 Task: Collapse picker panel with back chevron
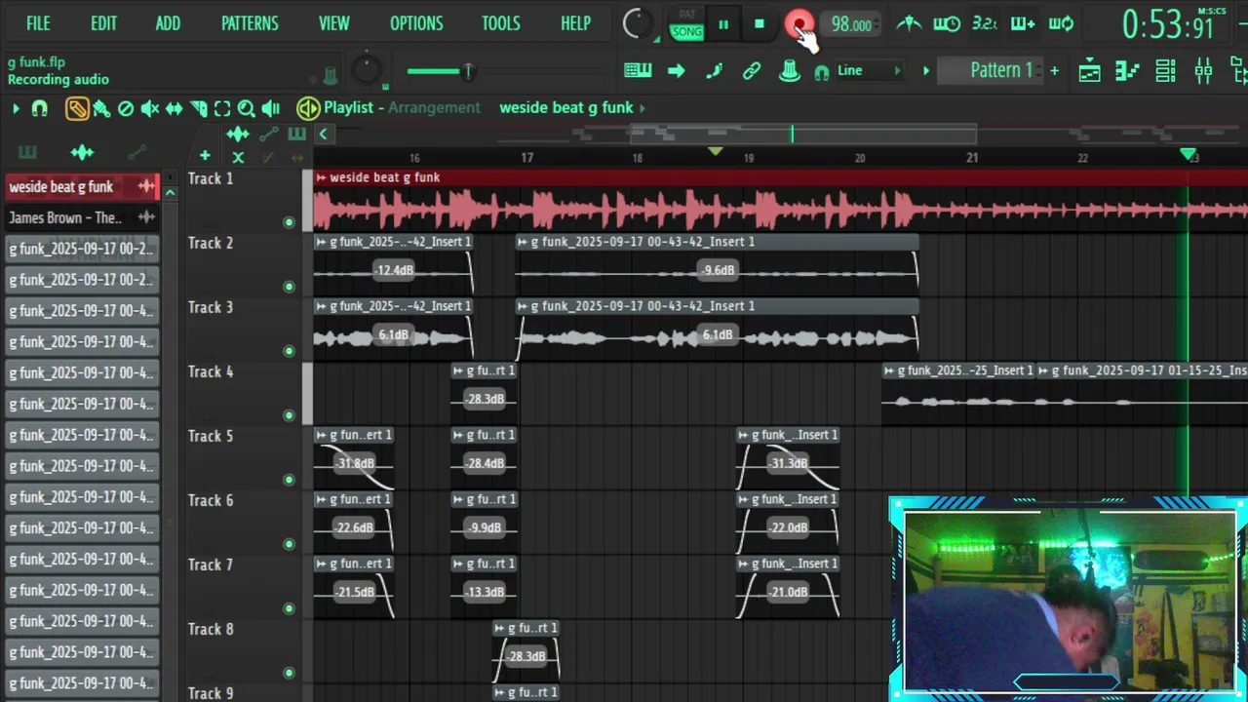click(x=323, y=135)
